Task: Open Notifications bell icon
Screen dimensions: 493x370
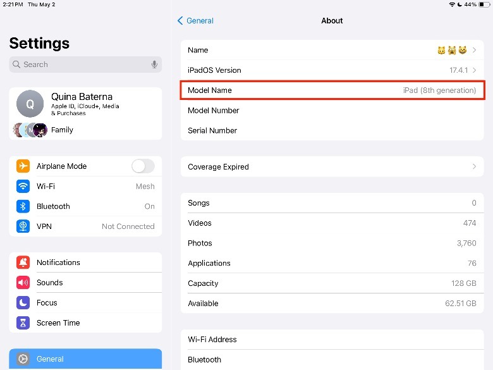Action: 23,262
